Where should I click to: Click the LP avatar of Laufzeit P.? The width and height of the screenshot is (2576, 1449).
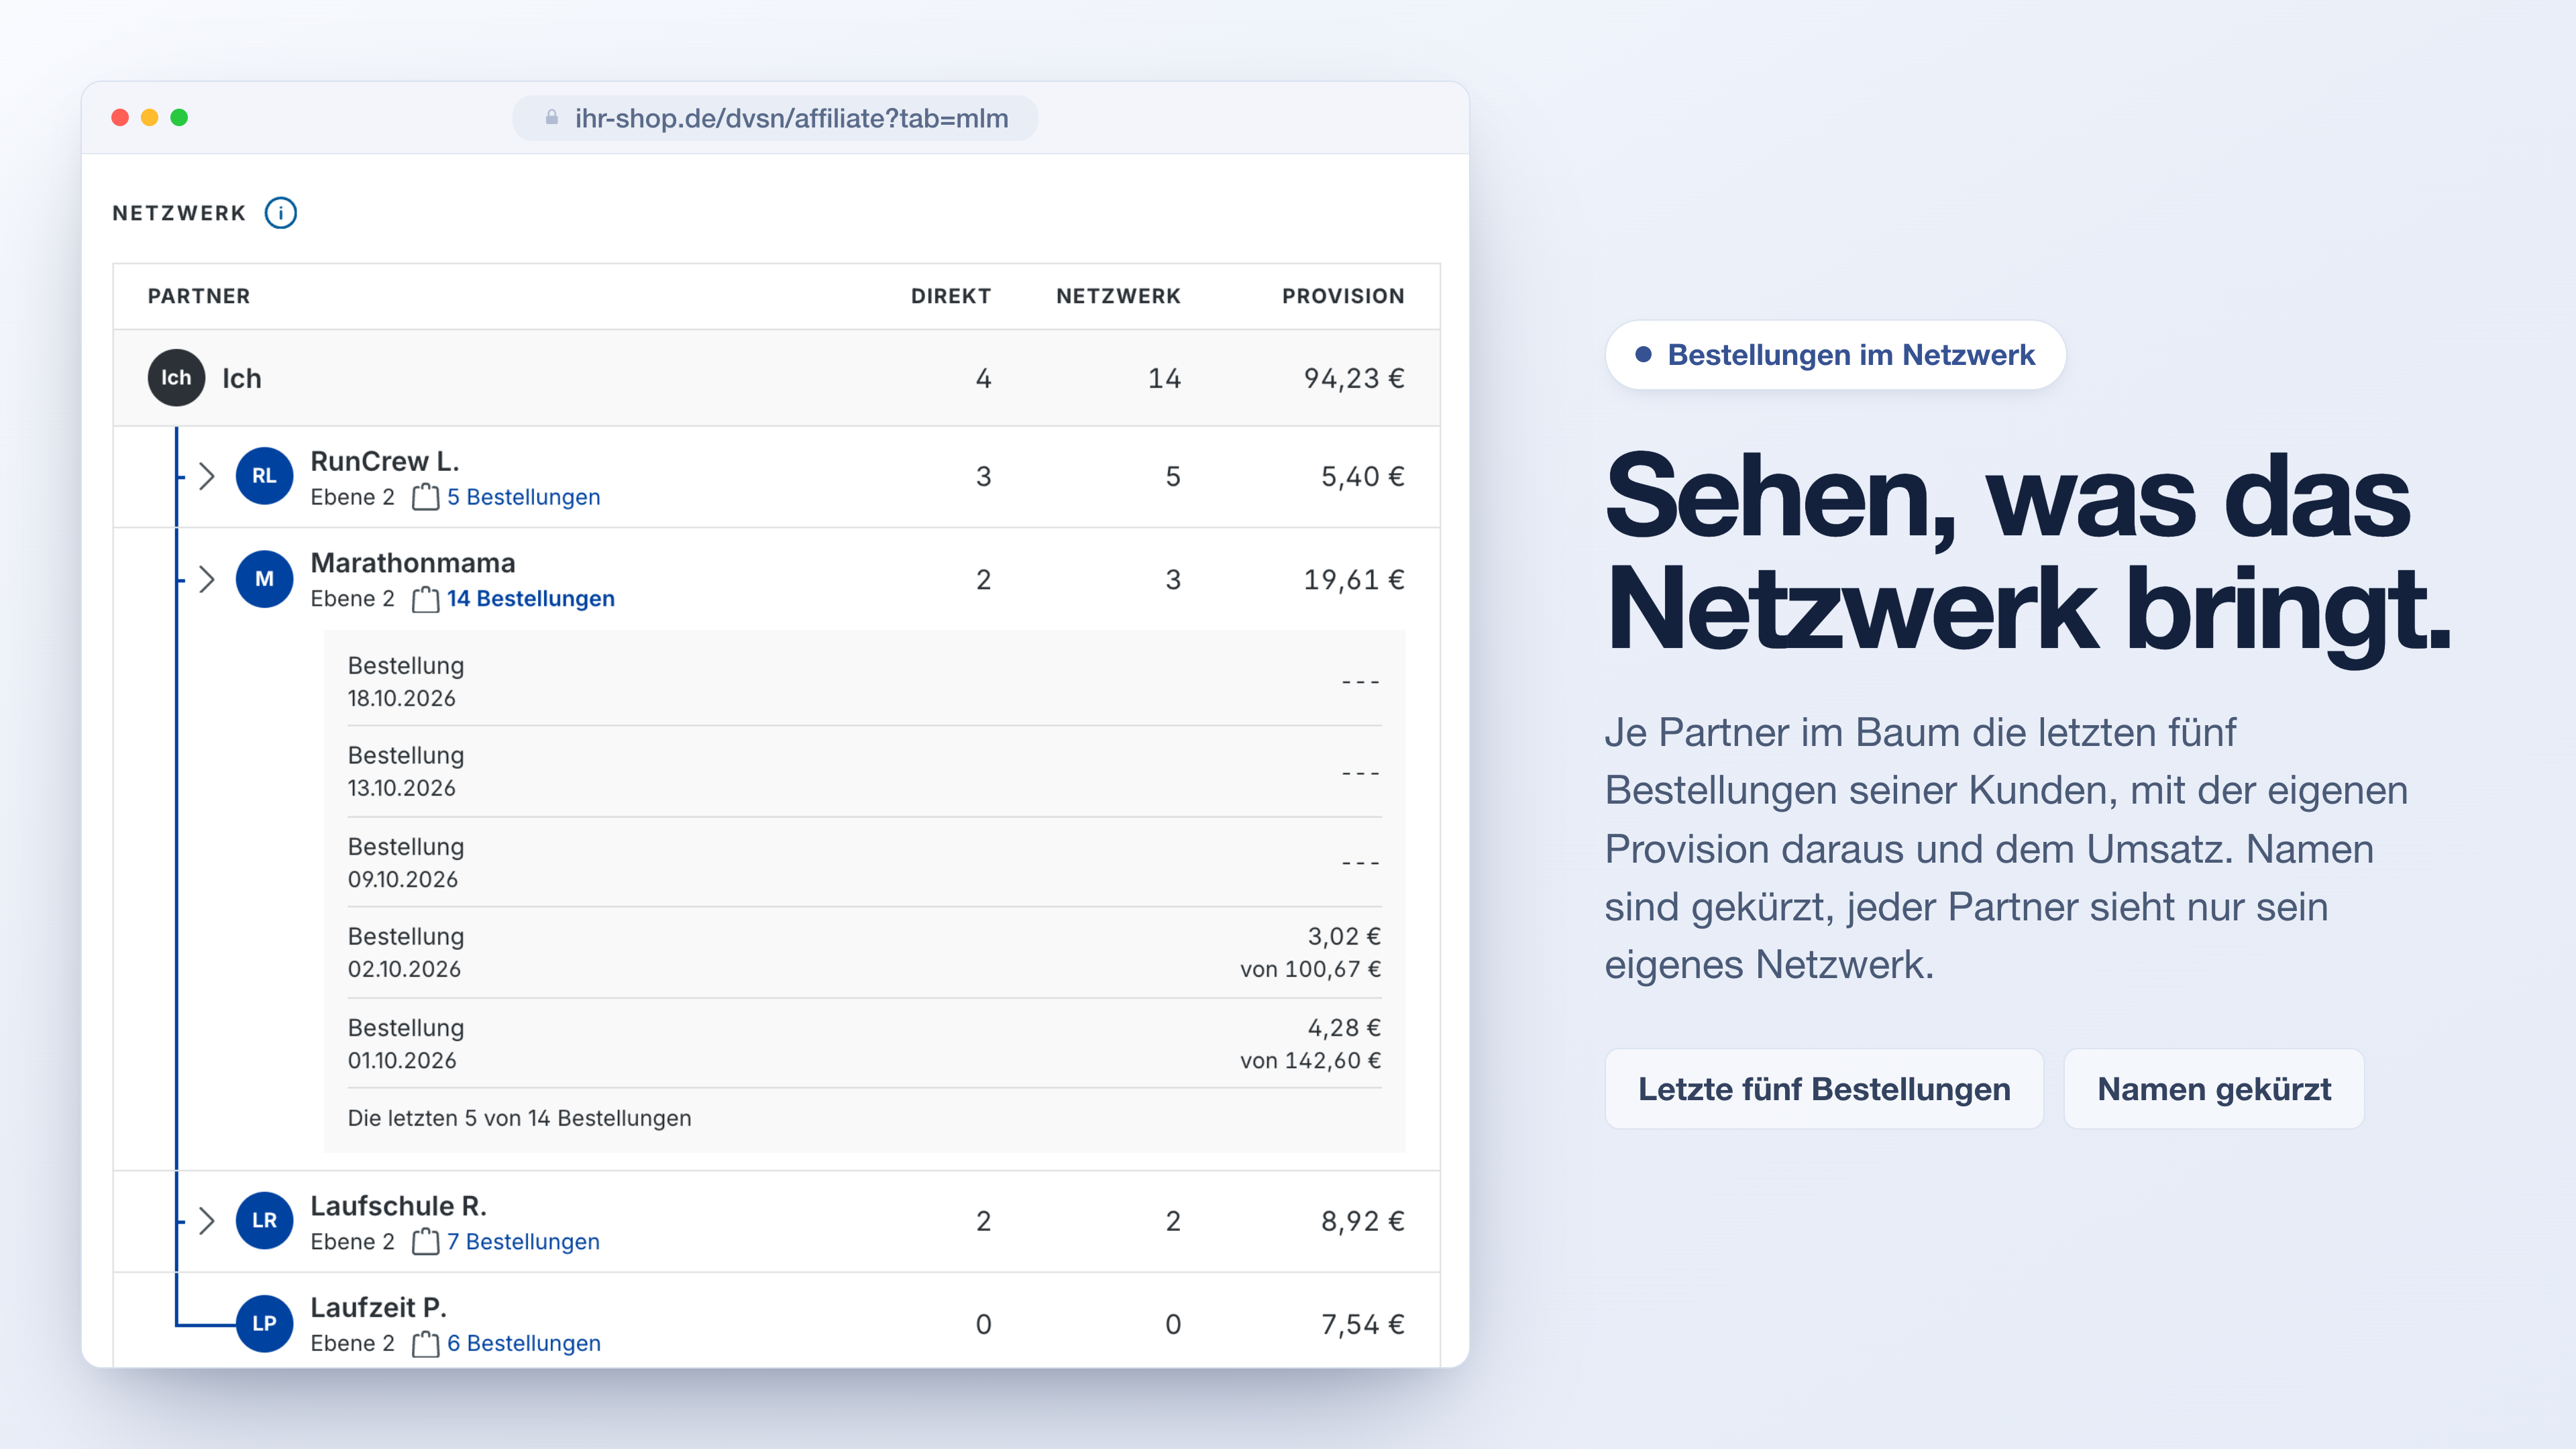click(264, 1323)
